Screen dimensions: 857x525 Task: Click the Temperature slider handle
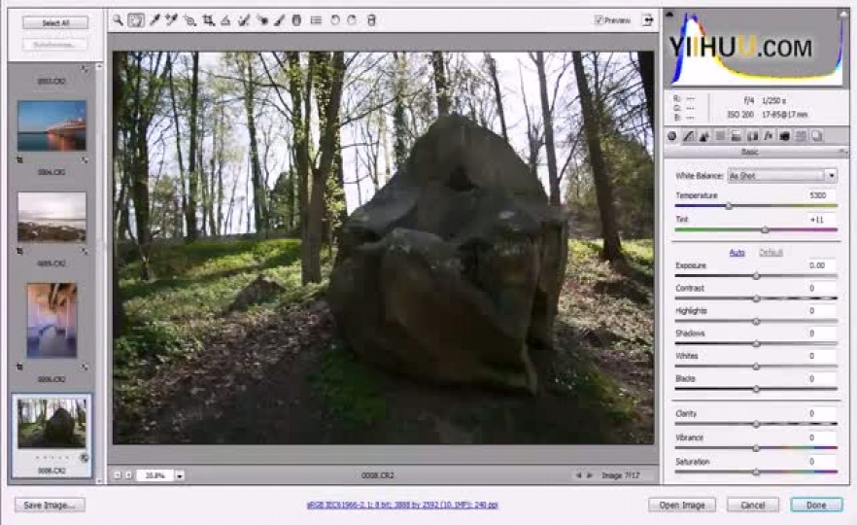pos(729,206)
